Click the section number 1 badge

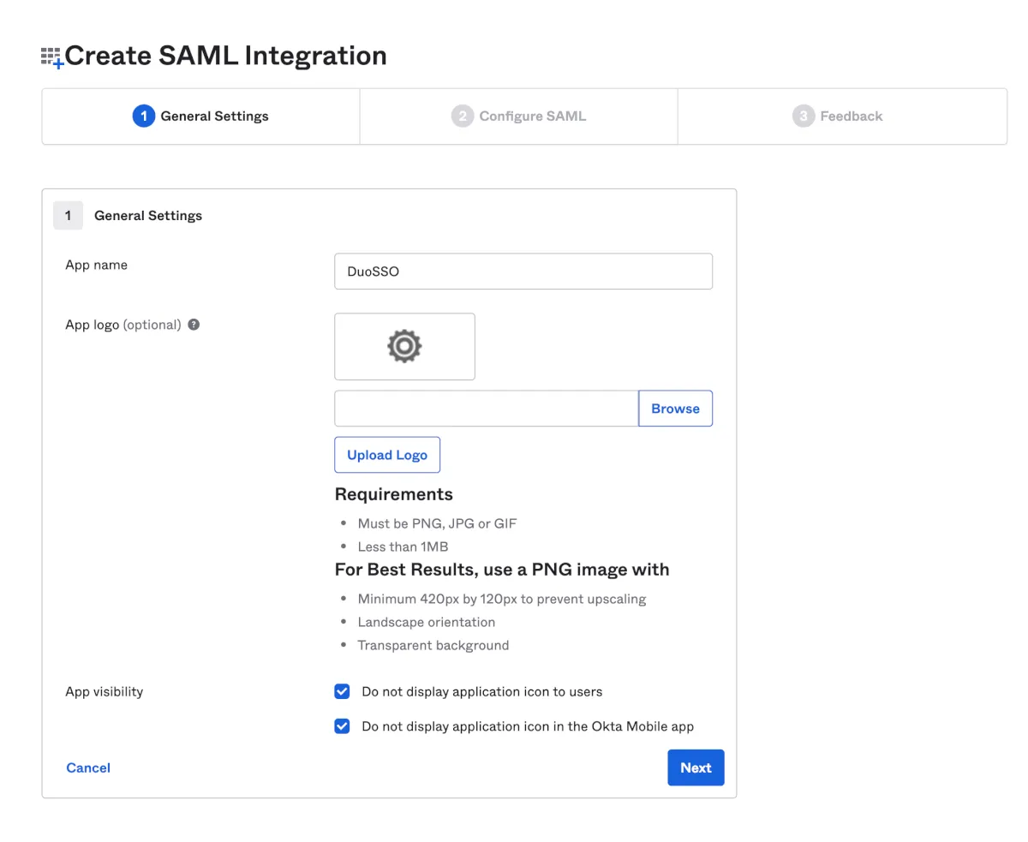pos(68,216)
